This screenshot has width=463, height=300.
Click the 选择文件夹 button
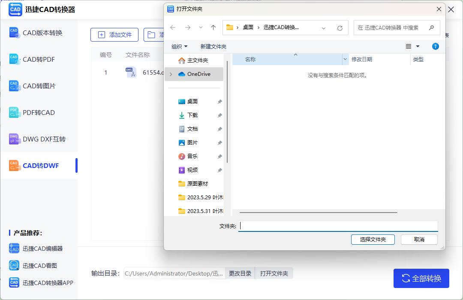(373, 240)
